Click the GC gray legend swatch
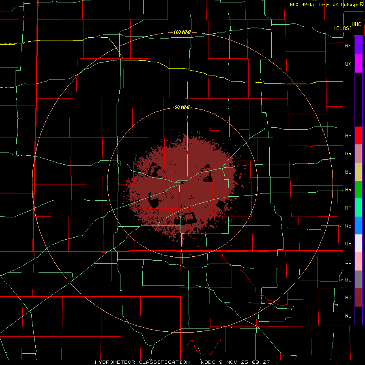 (358, 279)
